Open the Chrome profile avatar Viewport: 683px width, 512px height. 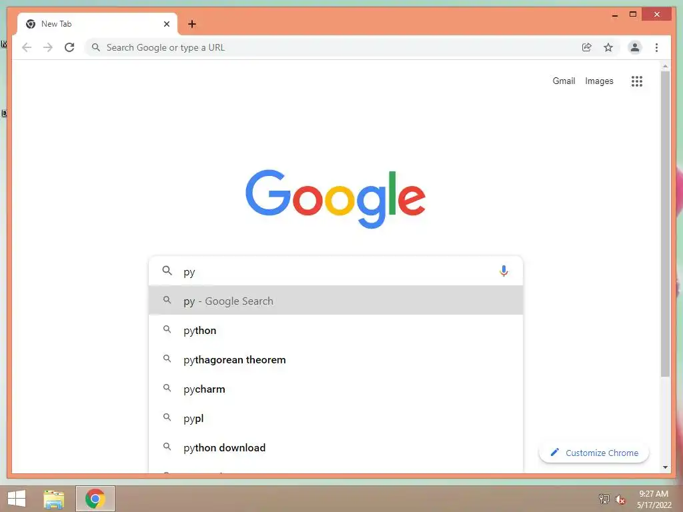[635, 47]
